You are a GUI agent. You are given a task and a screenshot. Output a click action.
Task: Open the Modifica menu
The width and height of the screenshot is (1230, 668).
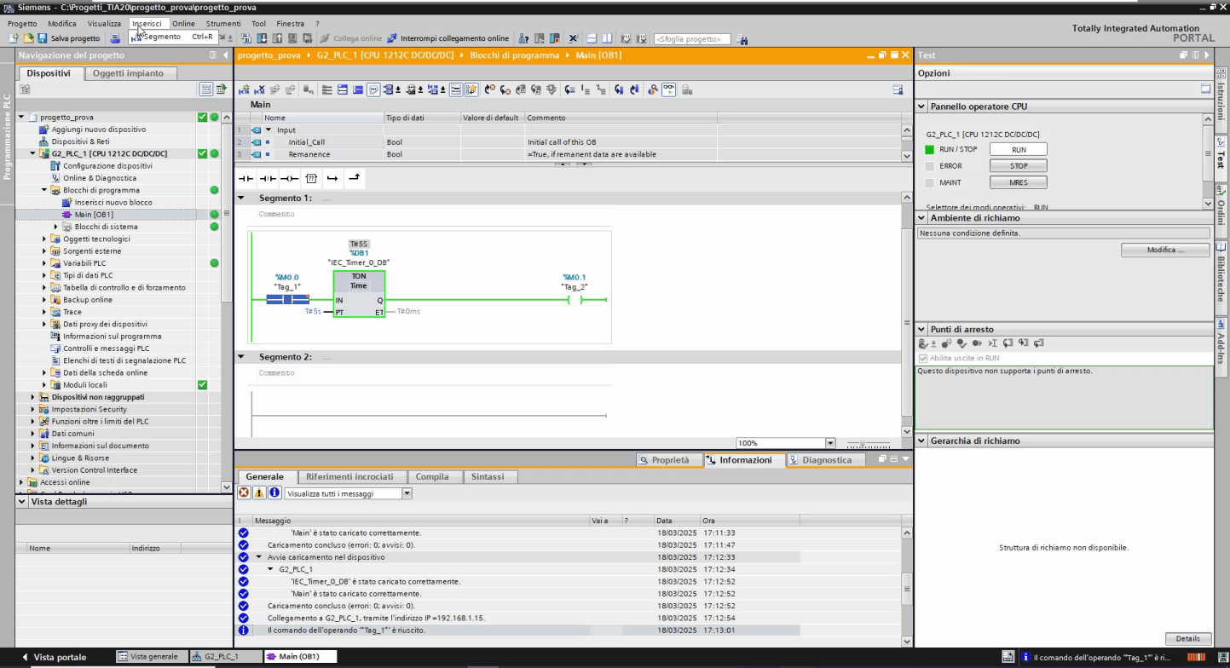62,24
